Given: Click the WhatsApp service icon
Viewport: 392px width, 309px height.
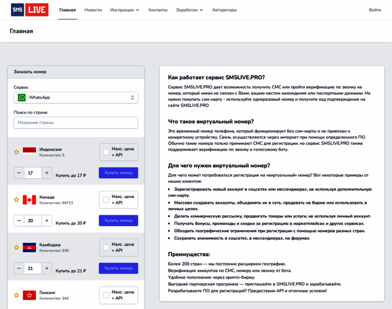Looking at the screenshot, I should click(x=22, y=97).
